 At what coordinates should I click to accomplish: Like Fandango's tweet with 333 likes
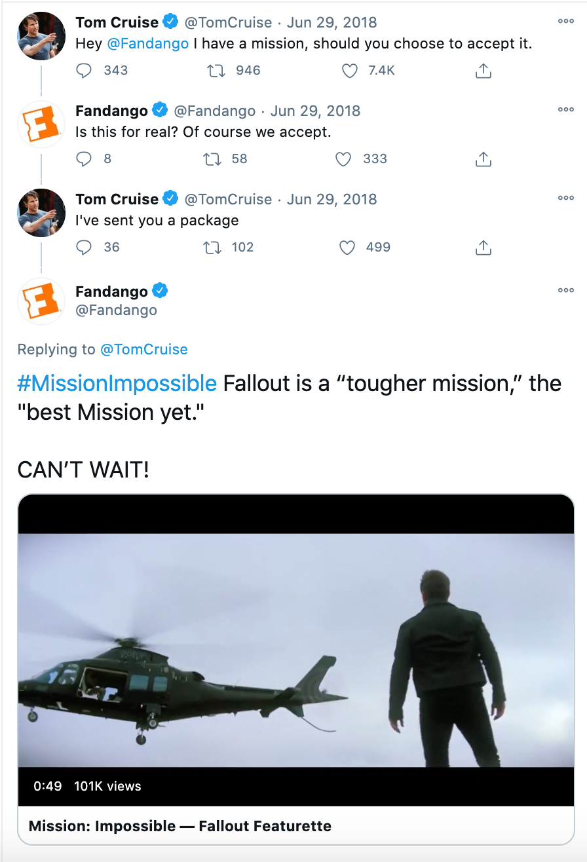(x=343, y=159)
